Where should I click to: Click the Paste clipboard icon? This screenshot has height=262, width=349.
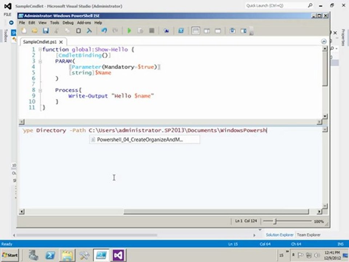coord(79,31)
